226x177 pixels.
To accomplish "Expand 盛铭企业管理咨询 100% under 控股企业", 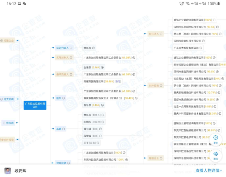I will (x=214, y=123).
